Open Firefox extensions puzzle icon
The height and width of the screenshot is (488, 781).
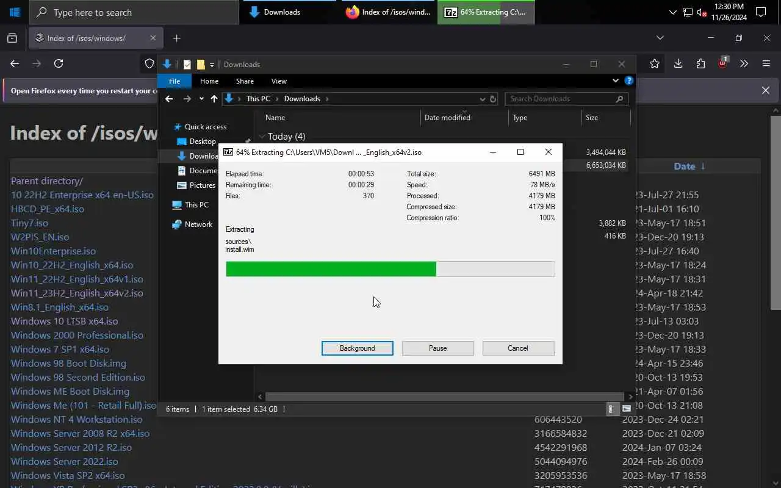point(700,63)
